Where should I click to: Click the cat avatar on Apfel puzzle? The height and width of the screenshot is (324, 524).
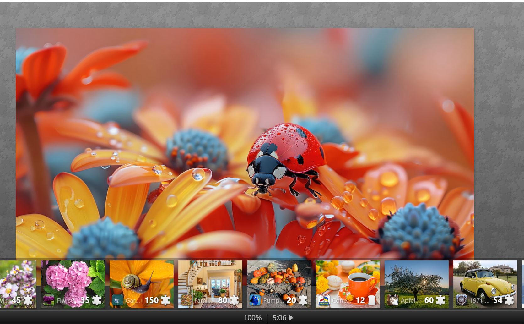[392, 300]
